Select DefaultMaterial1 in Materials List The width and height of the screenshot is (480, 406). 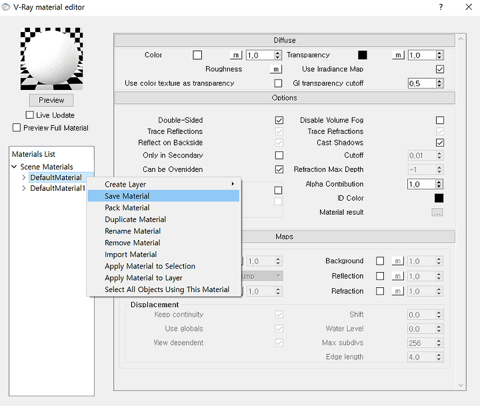57,188
